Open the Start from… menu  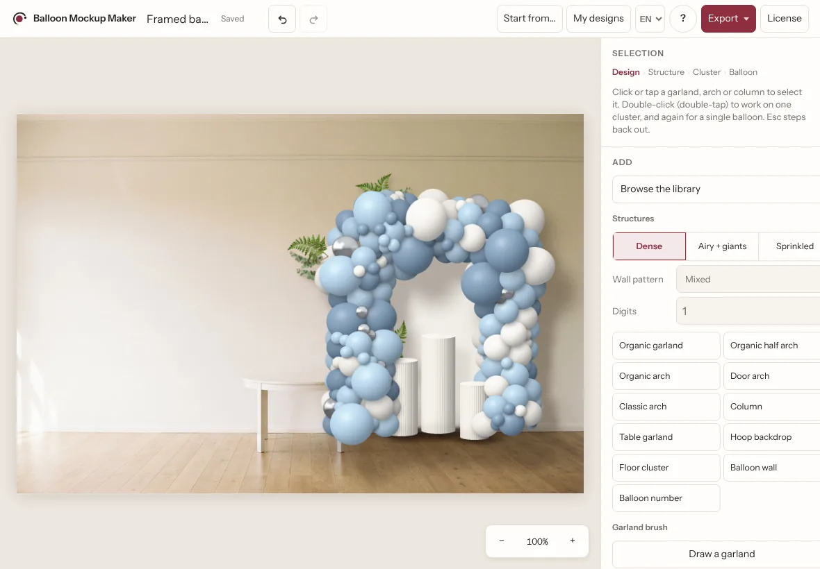530,19
